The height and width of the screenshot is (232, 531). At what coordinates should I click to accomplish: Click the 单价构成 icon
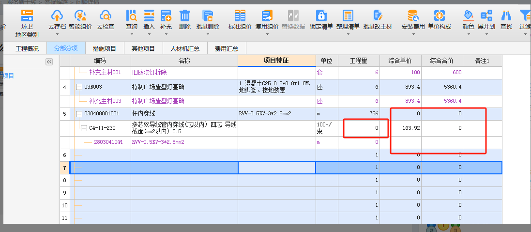(x=439, y=15)
